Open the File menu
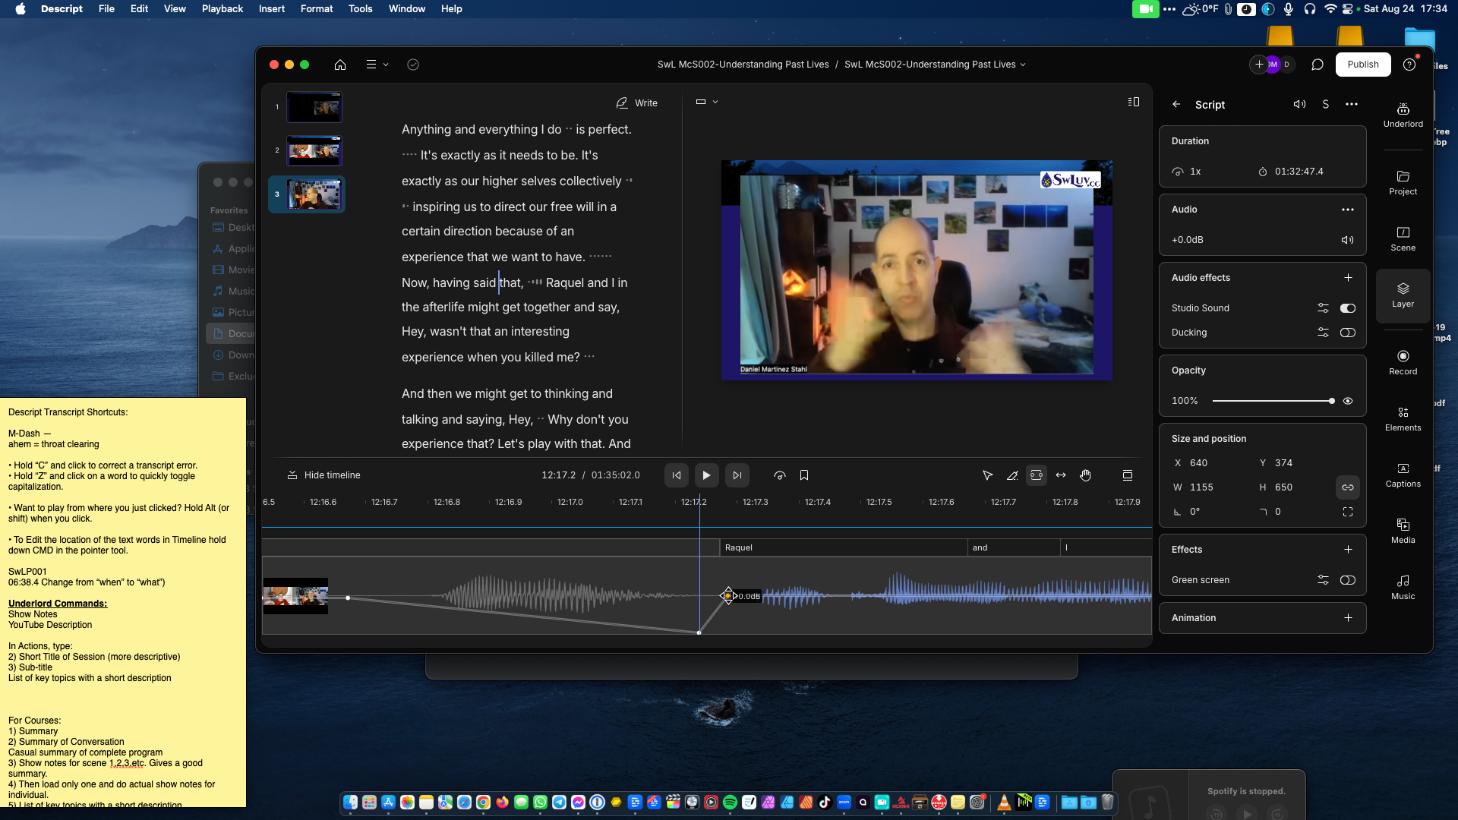This screenshot has height=820, width=1458. coord(106,9)
